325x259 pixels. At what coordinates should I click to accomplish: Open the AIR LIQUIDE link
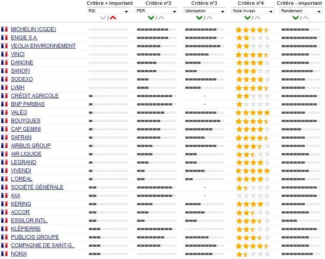pyautogui.click(x=26, y=154)
